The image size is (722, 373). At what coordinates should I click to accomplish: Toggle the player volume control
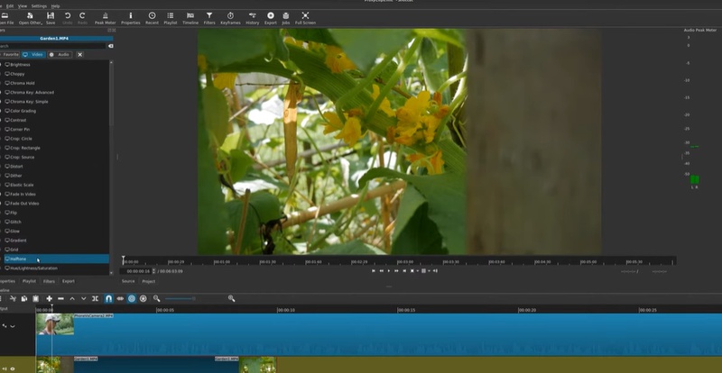point(436,271)
